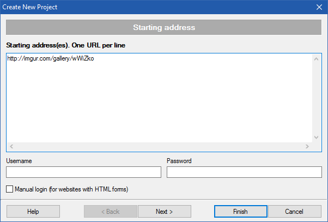Click Finish to create the project
Screen dimensions: 328x222
[241, 212]
